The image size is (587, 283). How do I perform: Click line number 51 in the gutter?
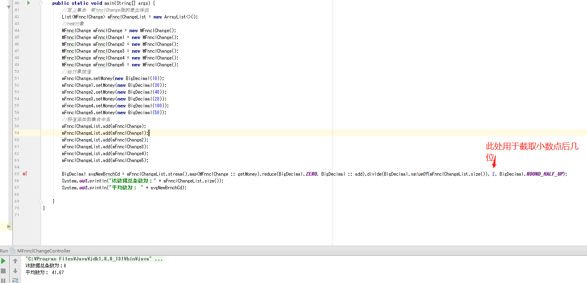[16, 78]
